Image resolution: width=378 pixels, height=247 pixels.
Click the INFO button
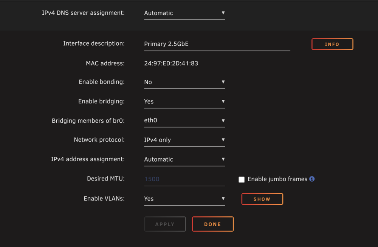(x=332, y=44)
